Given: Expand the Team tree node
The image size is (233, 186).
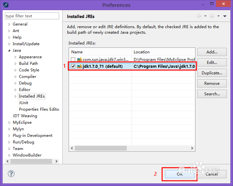Looking at the screenshot, I should pos(9,149).
